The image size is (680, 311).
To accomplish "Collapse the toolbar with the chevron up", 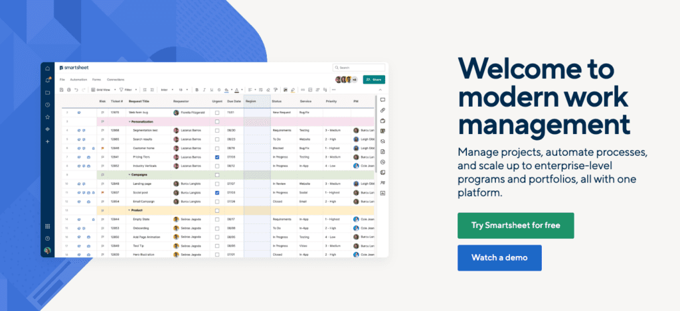I will point(381,90).
